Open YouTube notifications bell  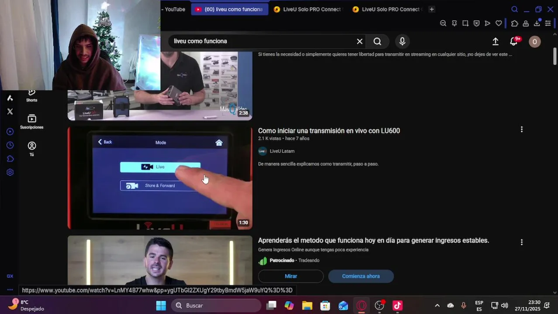(x=514, y=41)
